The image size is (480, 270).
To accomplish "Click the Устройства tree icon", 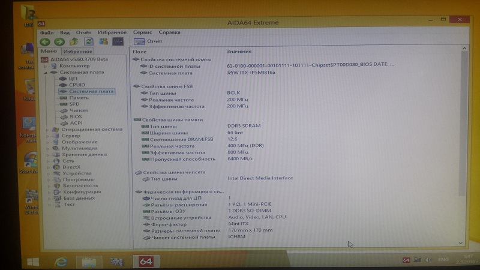I will point(56,173).
